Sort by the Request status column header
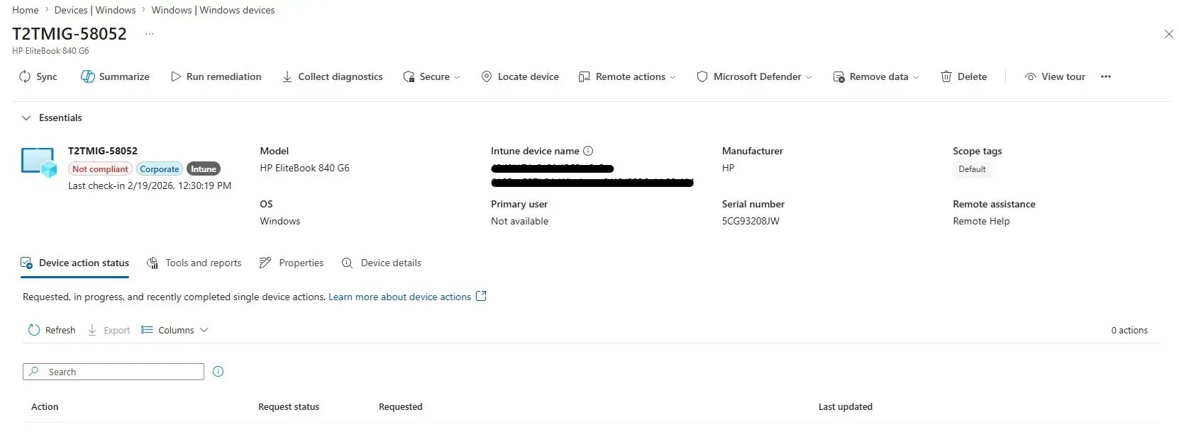This screenshot has height=434, width=1179. (x=289, y=406)
